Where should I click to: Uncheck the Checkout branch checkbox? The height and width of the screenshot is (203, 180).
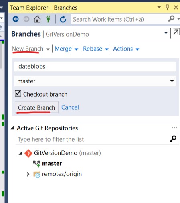(18, 93)
